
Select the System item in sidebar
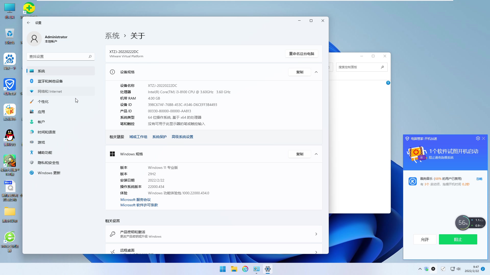click(x=61, y=71)
